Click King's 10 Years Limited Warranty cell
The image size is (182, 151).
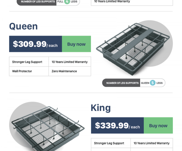(151, 143)
